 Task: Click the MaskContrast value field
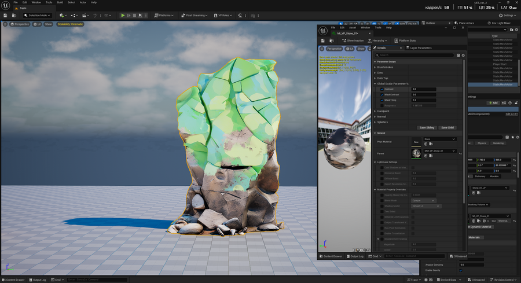424,94
